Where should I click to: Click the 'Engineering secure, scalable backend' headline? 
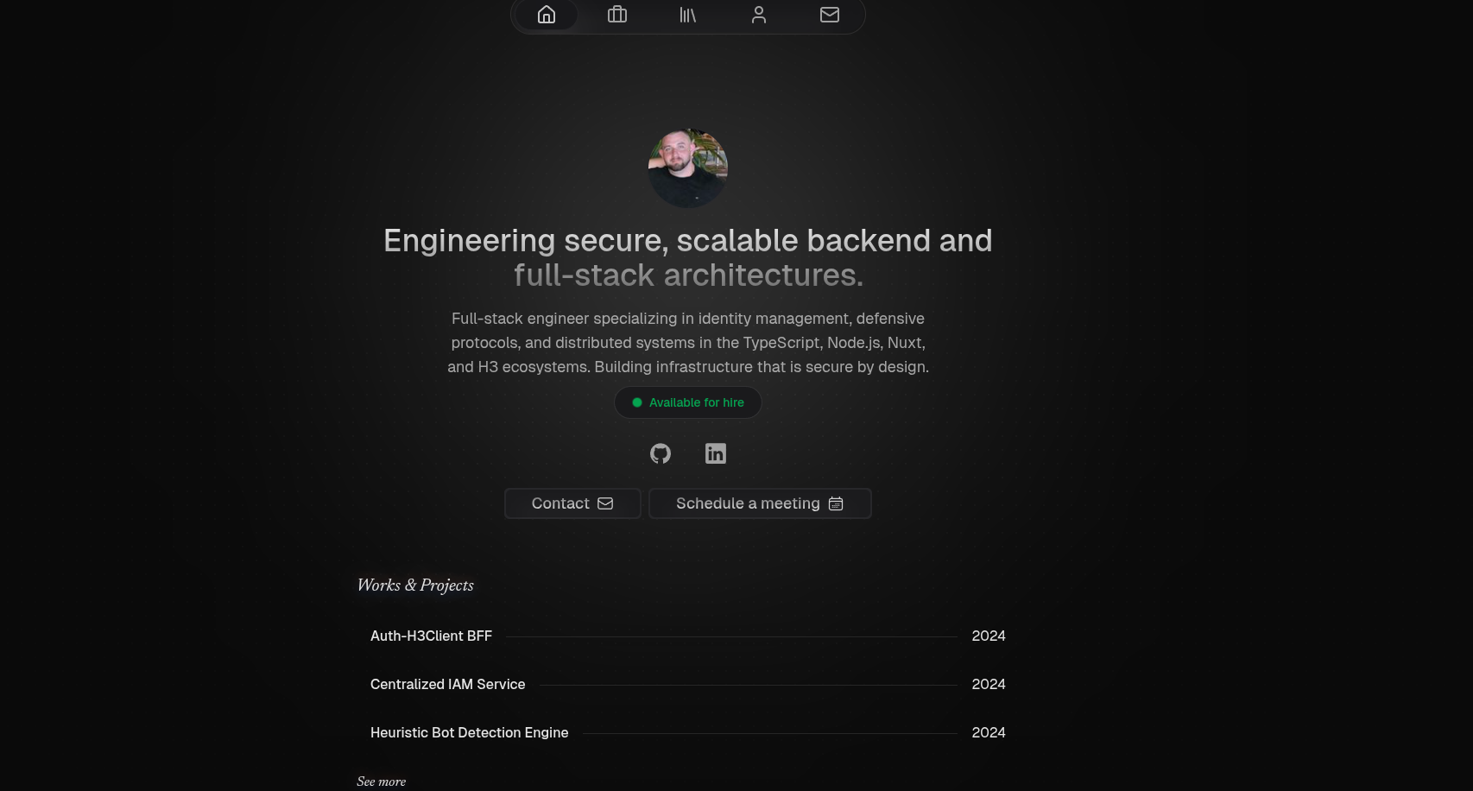(x=687, y=241)
